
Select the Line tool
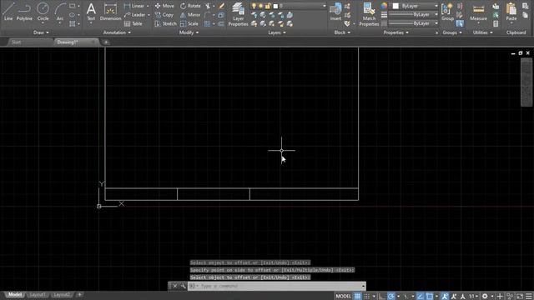pyautogui.click(x=8, y=11)
